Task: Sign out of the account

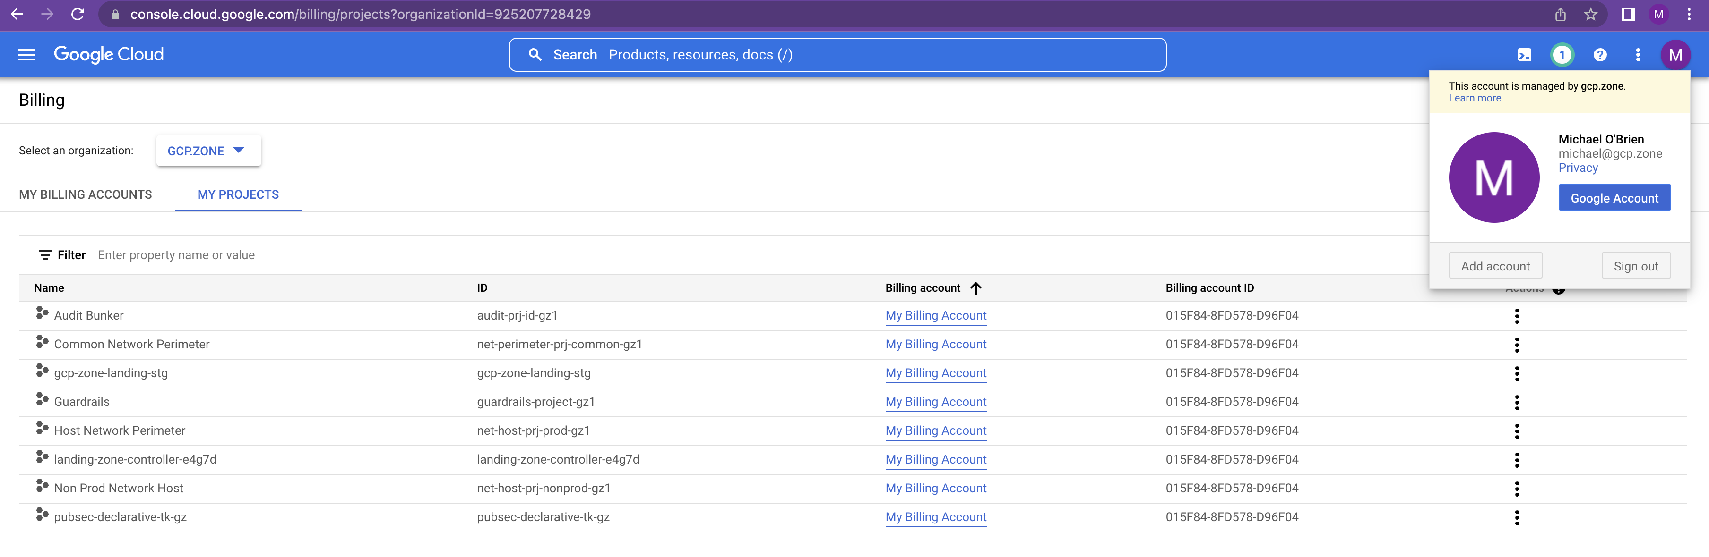Action: (1635, 266)
